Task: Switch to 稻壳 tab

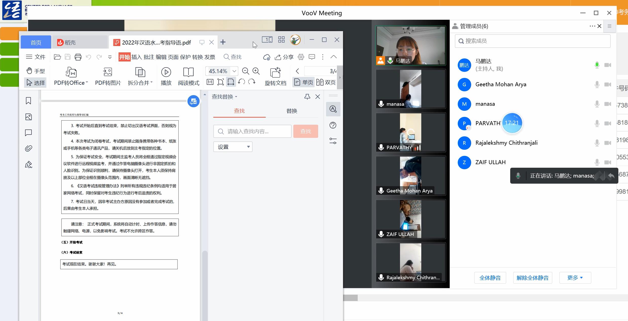Action: click(x=80, y=42)
